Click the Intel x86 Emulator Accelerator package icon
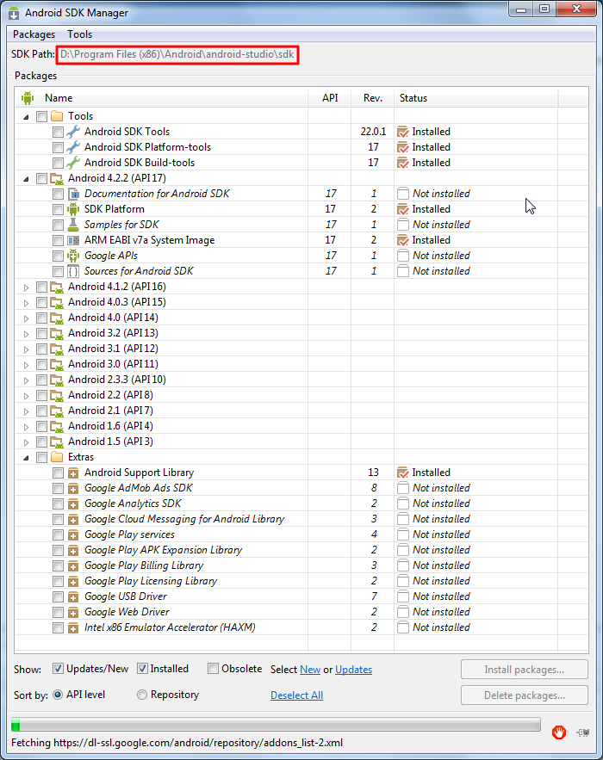This screenshot has height=760, width=603. point(73,628)
